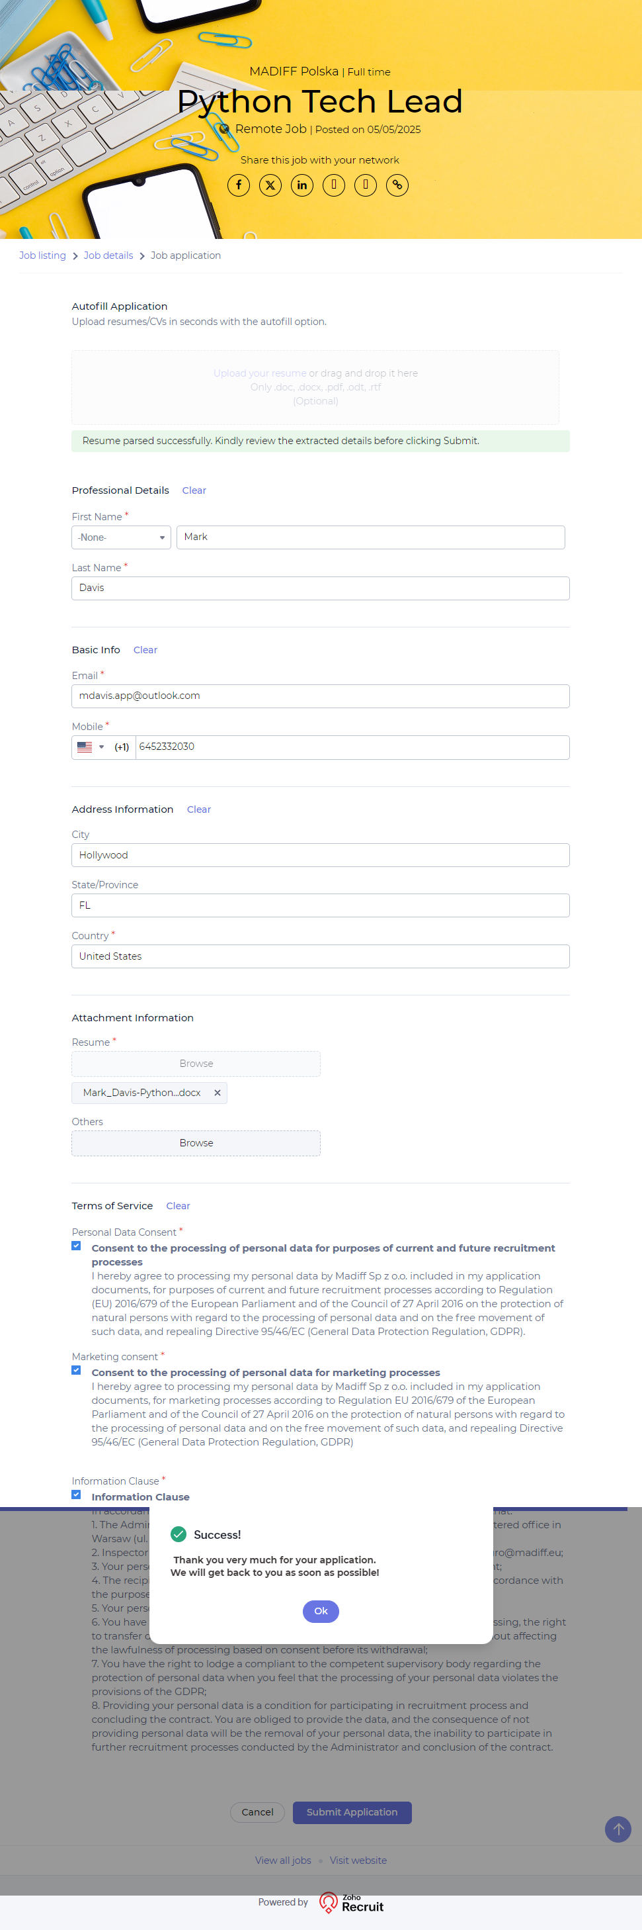Click the Browse button under Others
642x1930 pixels.
tap(196, 1142)
